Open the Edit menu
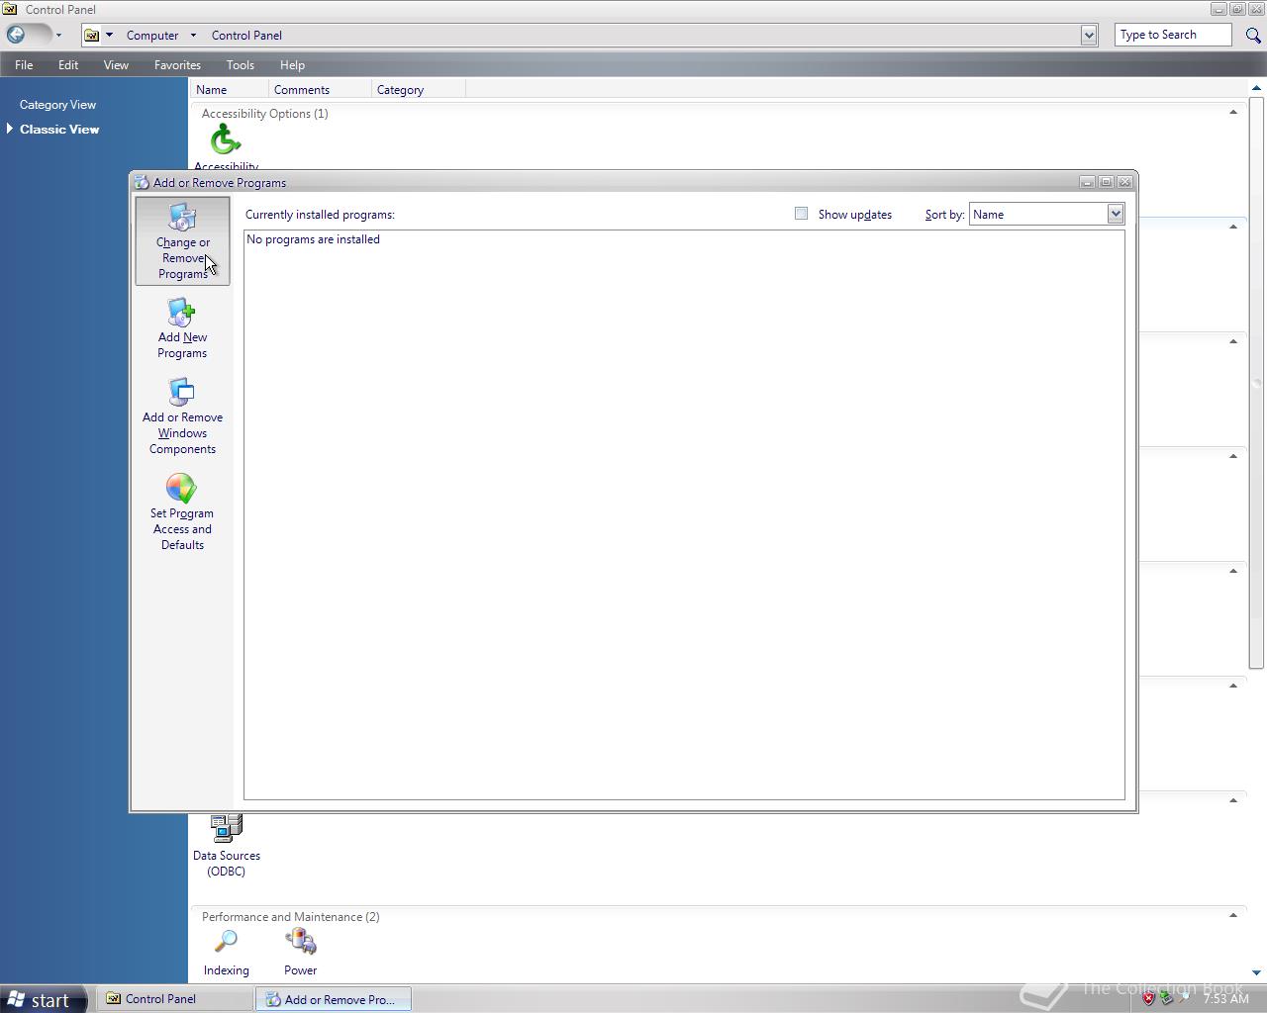Image resolution: width=1267 pixels, height=1013 pixels. pyautogui.click(x=68, y=64)
